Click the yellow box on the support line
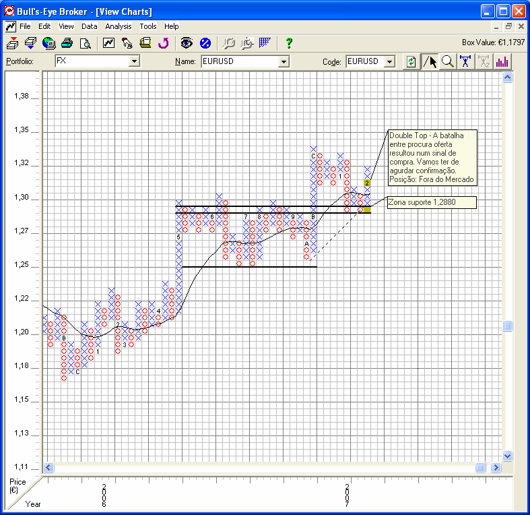 pyautogui.click(x=367, y=210)
